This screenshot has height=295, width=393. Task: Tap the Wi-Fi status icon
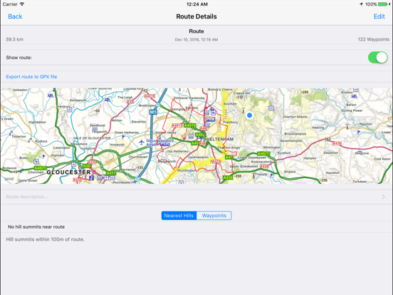click(22, 4)
